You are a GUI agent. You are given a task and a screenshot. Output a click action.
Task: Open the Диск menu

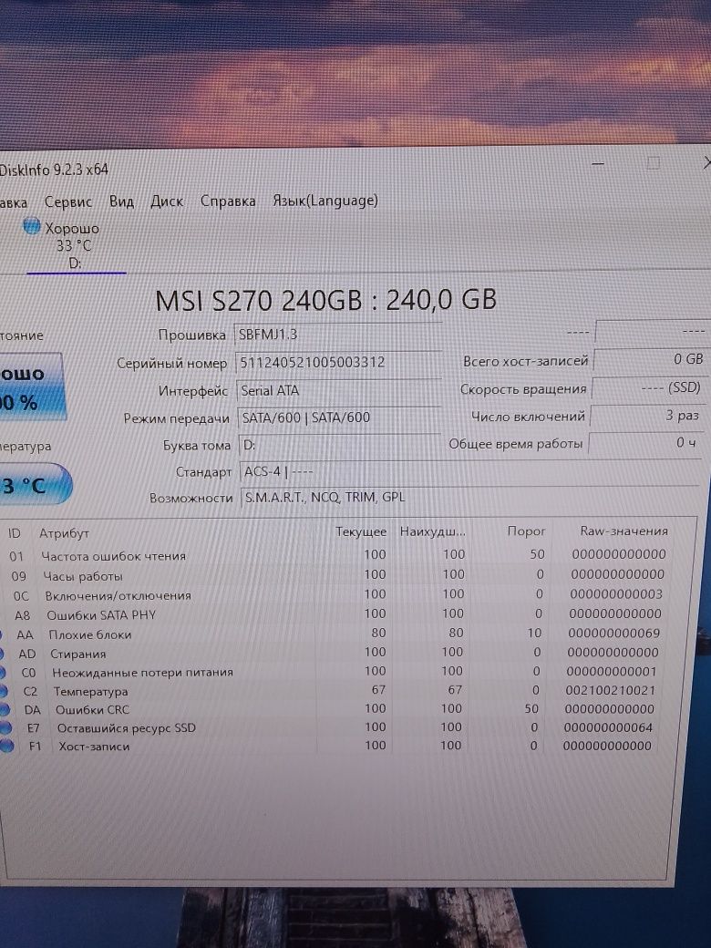(x=167, y=201)
